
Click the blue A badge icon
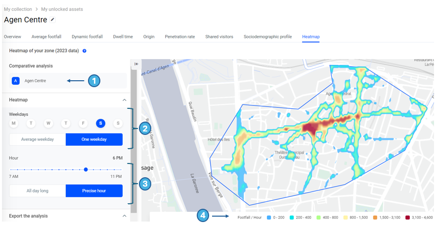tap(16, 81)
